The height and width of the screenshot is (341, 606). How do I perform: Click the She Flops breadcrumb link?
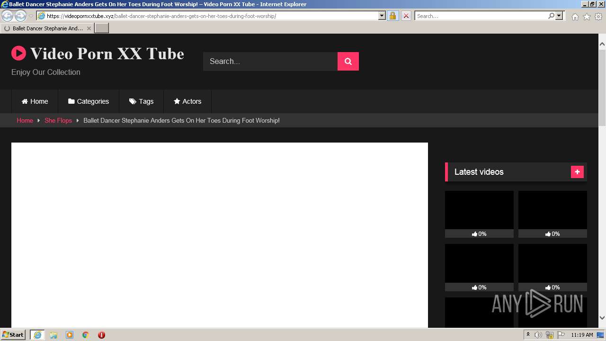(58, 120)
